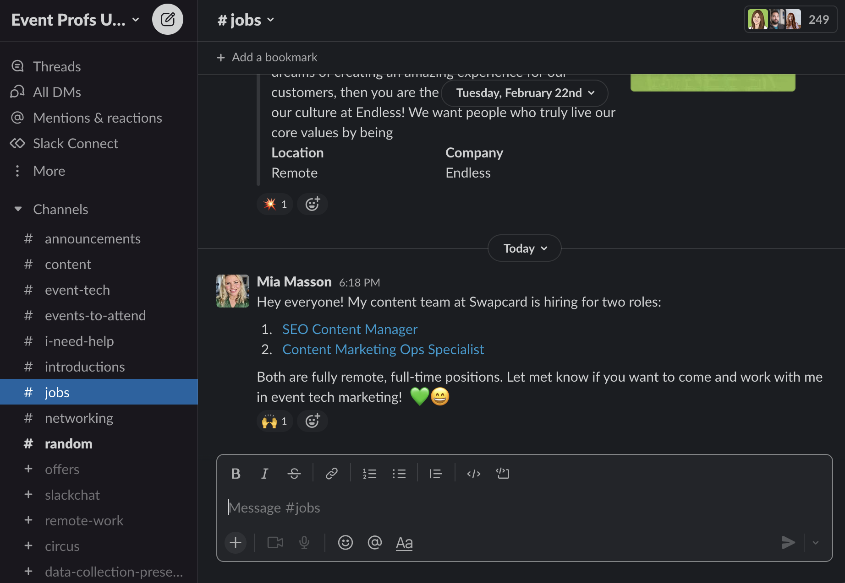Mention someone with the @ icon

374,543
